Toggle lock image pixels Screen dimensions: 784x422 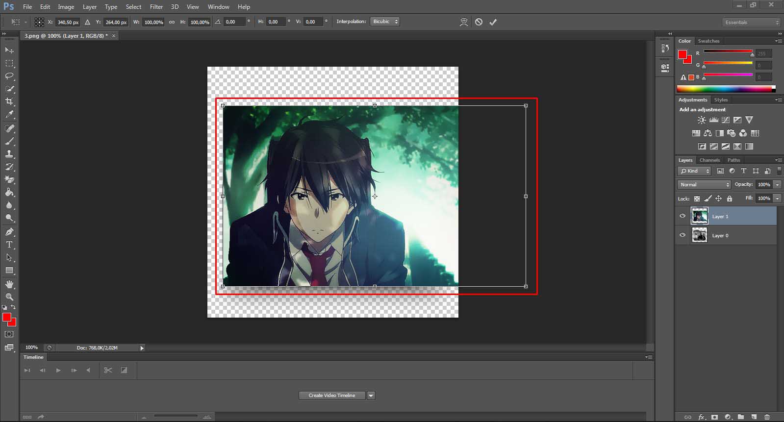point(708,199)
